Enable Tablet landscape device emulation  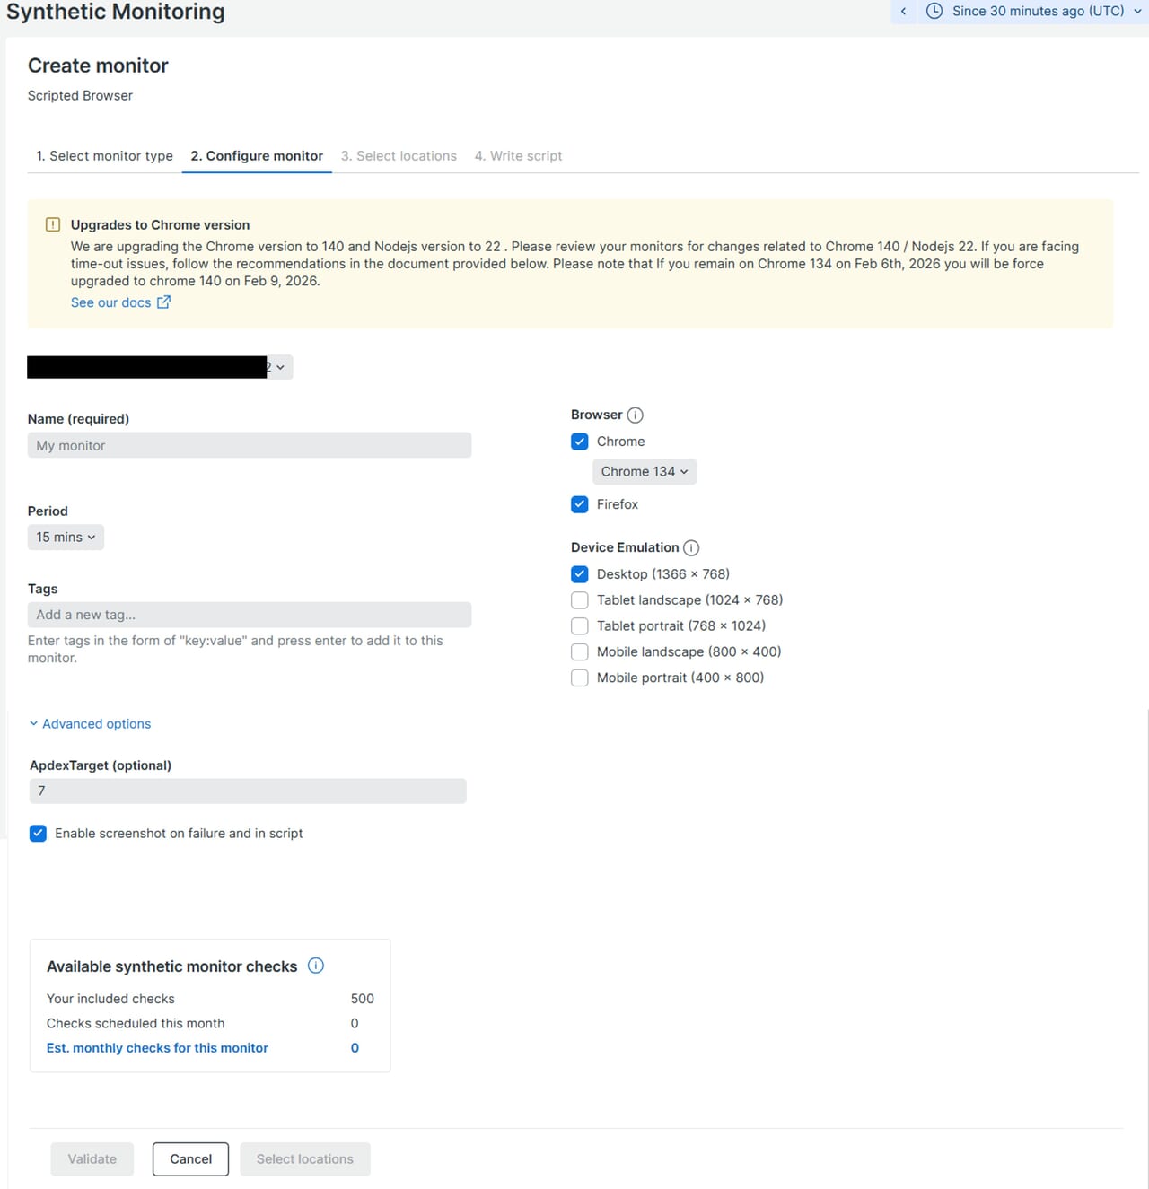point(580,600)
